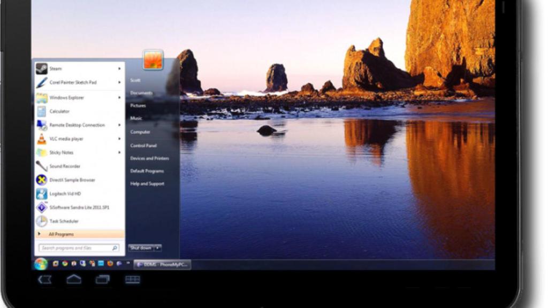Viewport: 548px width, 308px height.
Task: Open Task Scheduler from Start menu
Action: [64, 221]
